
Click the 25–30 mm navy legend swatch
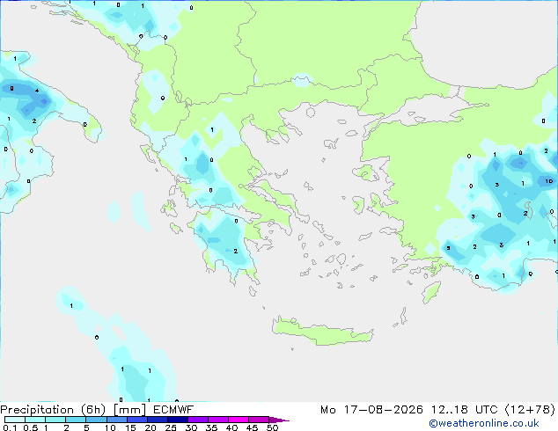[178, 420]
